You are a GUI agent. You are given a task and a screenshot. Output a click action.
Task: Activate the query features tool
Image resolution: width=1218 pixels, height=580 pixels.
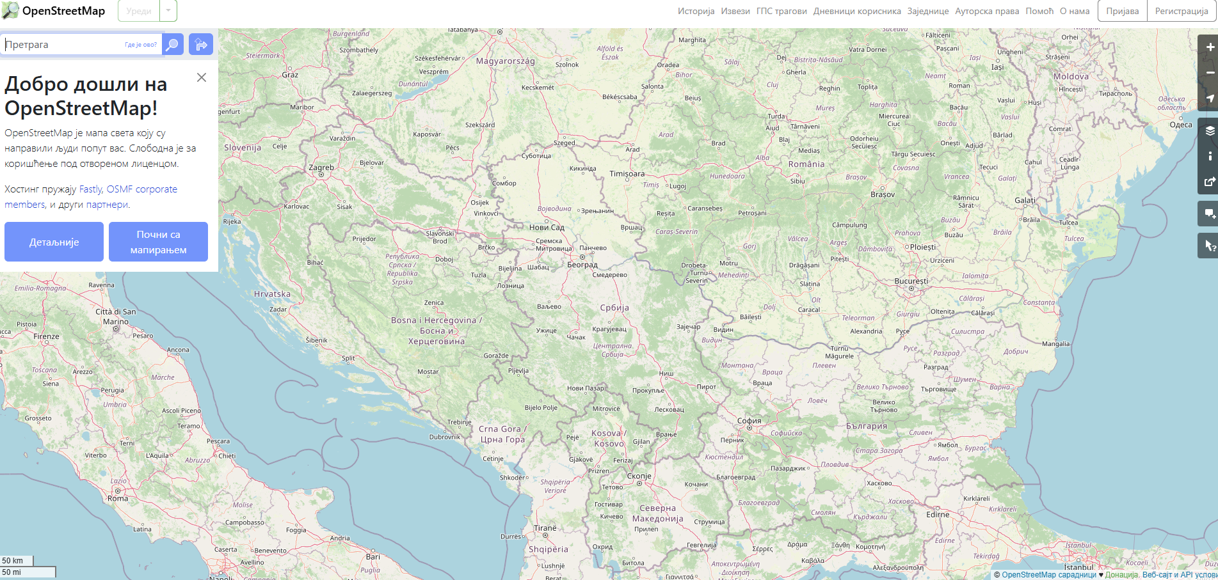(1209, 246)
